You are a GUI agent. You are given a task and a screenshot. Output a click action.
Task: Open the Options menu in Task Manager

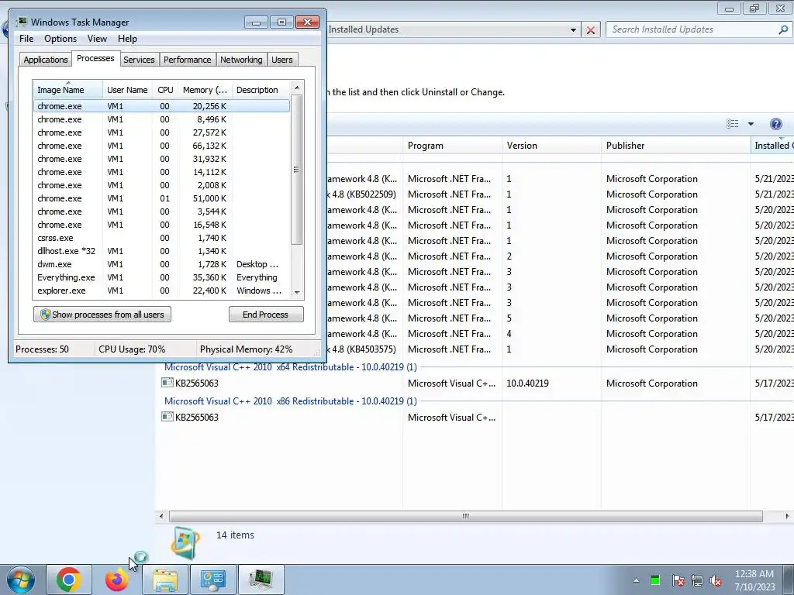(x=60, y=39)
